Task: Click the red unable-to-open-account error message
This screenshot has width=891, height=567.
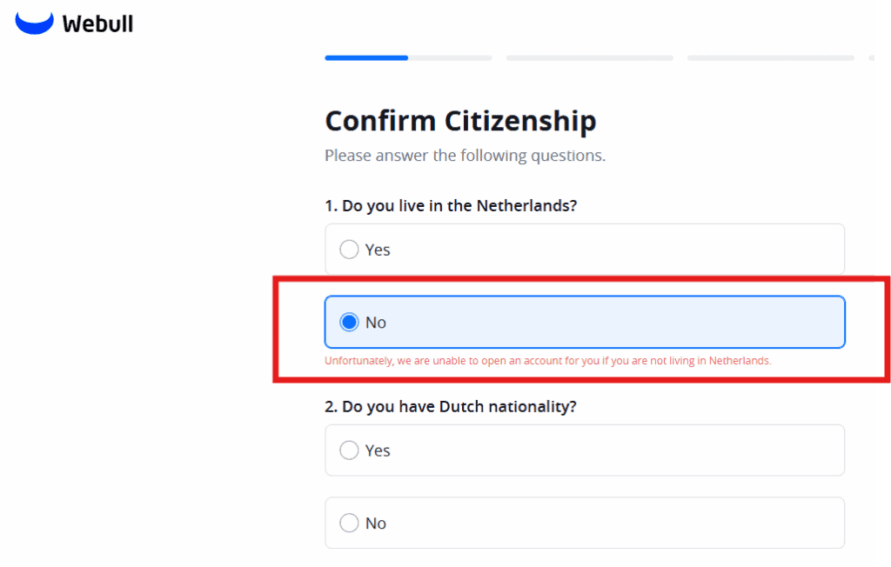Action: [x=548, y=361]
